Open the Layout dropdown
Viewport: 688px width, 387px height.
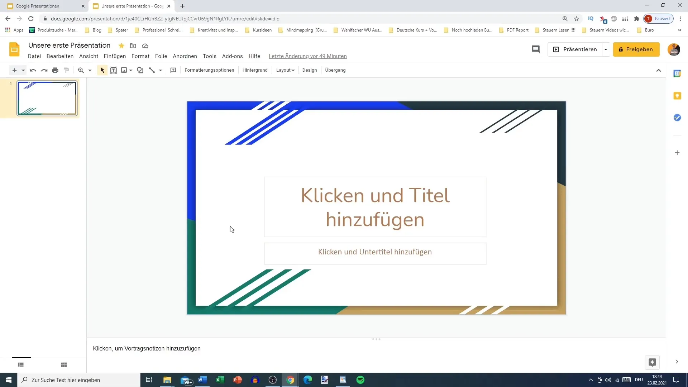[x=285, y=70]
